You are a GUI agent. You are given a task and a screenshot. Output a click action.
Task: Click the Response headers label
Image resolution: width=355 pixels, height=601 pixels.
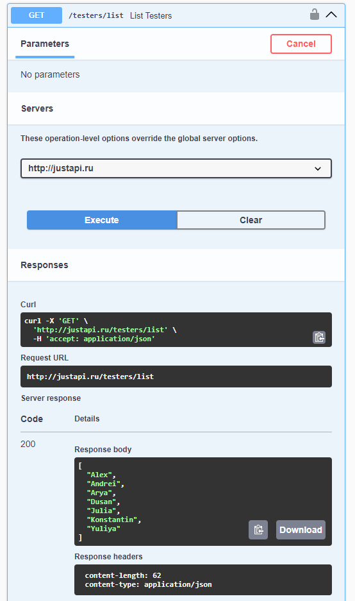(108, 557)
